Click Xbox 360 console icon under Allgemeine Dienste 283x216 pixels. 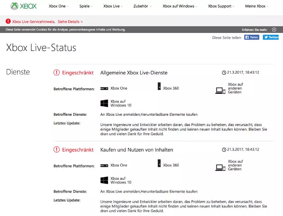click(x=159, y=86)
